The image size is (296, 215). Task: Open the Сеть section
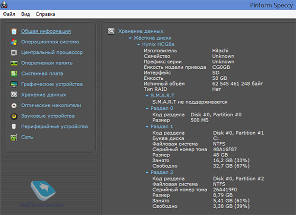point(27,137)
